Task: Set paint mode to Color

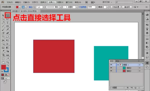Action: coord(2,75)
